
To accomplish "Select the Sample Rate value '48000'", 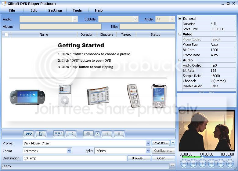I will (223, 76).
